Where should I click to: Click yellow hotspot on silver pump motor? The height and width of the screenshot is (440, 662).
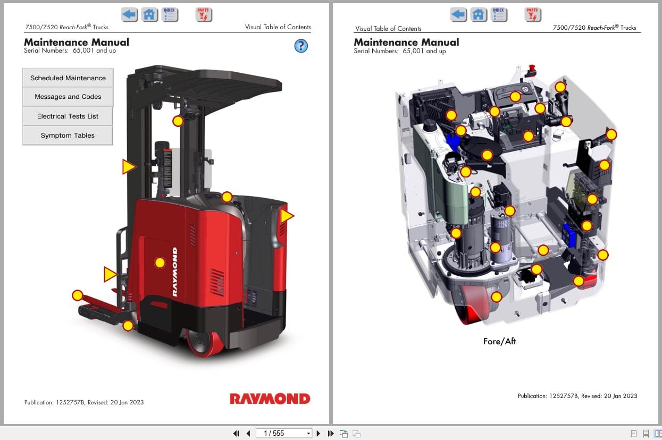point(496,247)
